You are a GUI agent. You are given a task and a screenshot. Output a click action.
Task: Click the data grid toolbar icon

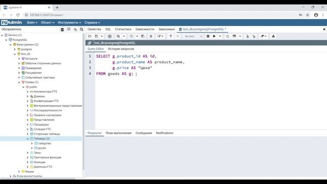pos(109,36)
